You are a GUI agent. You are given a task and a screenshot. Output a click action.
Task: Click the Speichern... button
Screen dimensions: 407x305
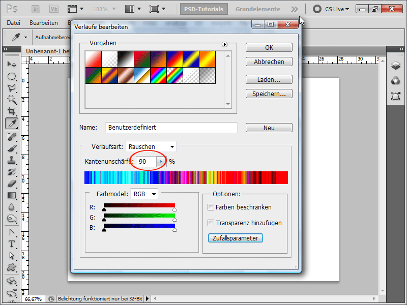[269, 94]
